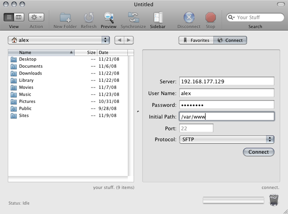Open the search scope magnifier dropdown
Image resolution: width=288 pixels, height=214 pixels.
pos(231,17)
